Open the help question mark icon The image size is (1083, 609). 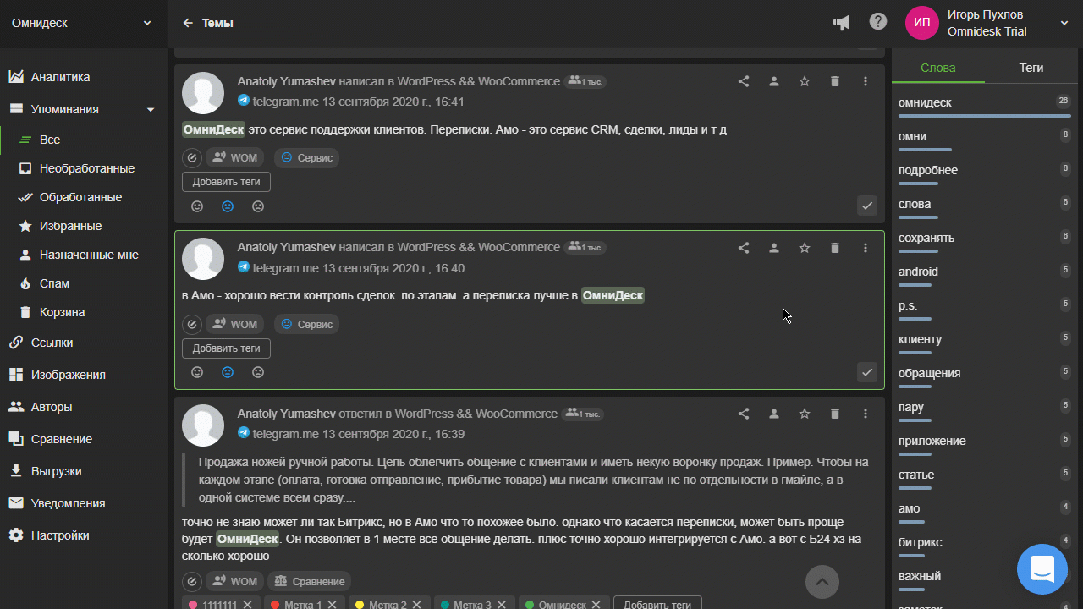click(878, 22)
